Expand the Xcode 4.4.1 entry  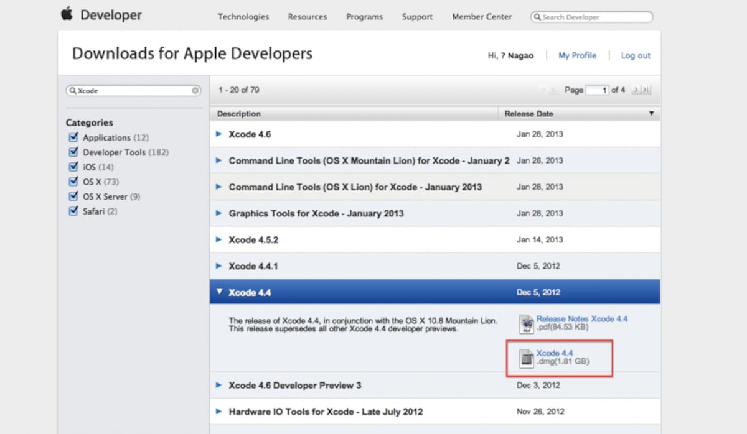(x=218, y=265)
